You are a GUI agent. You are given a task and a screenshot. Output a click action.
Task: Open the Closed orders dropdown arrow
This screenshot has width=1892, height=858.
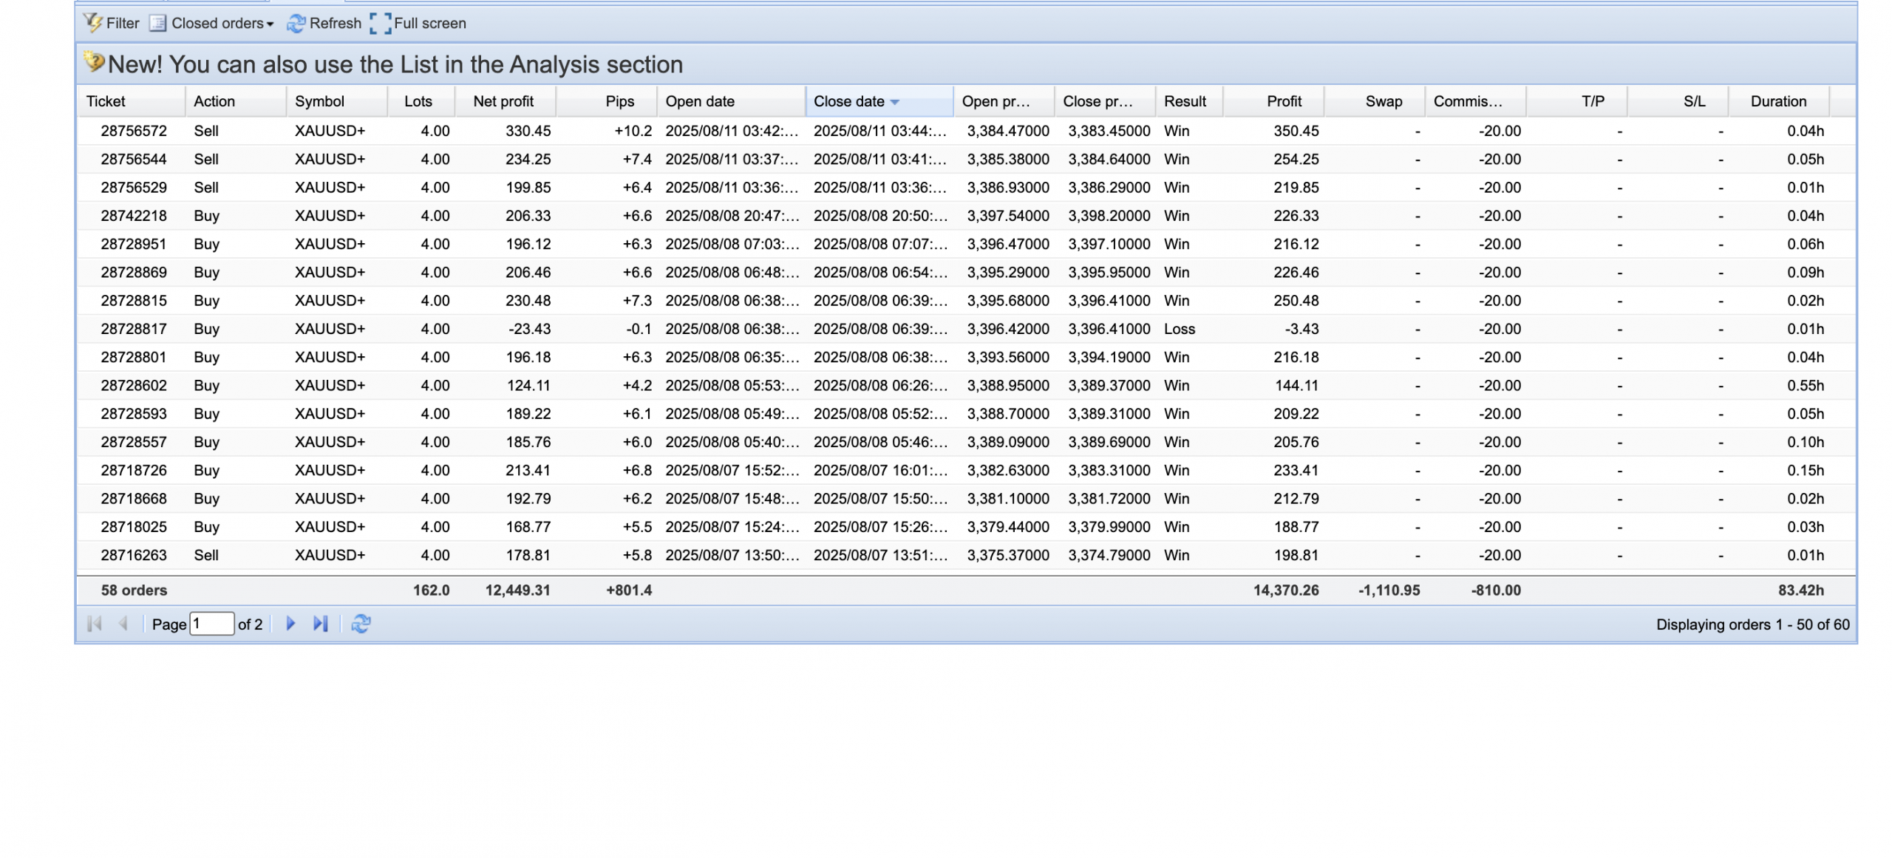[270, 24]
